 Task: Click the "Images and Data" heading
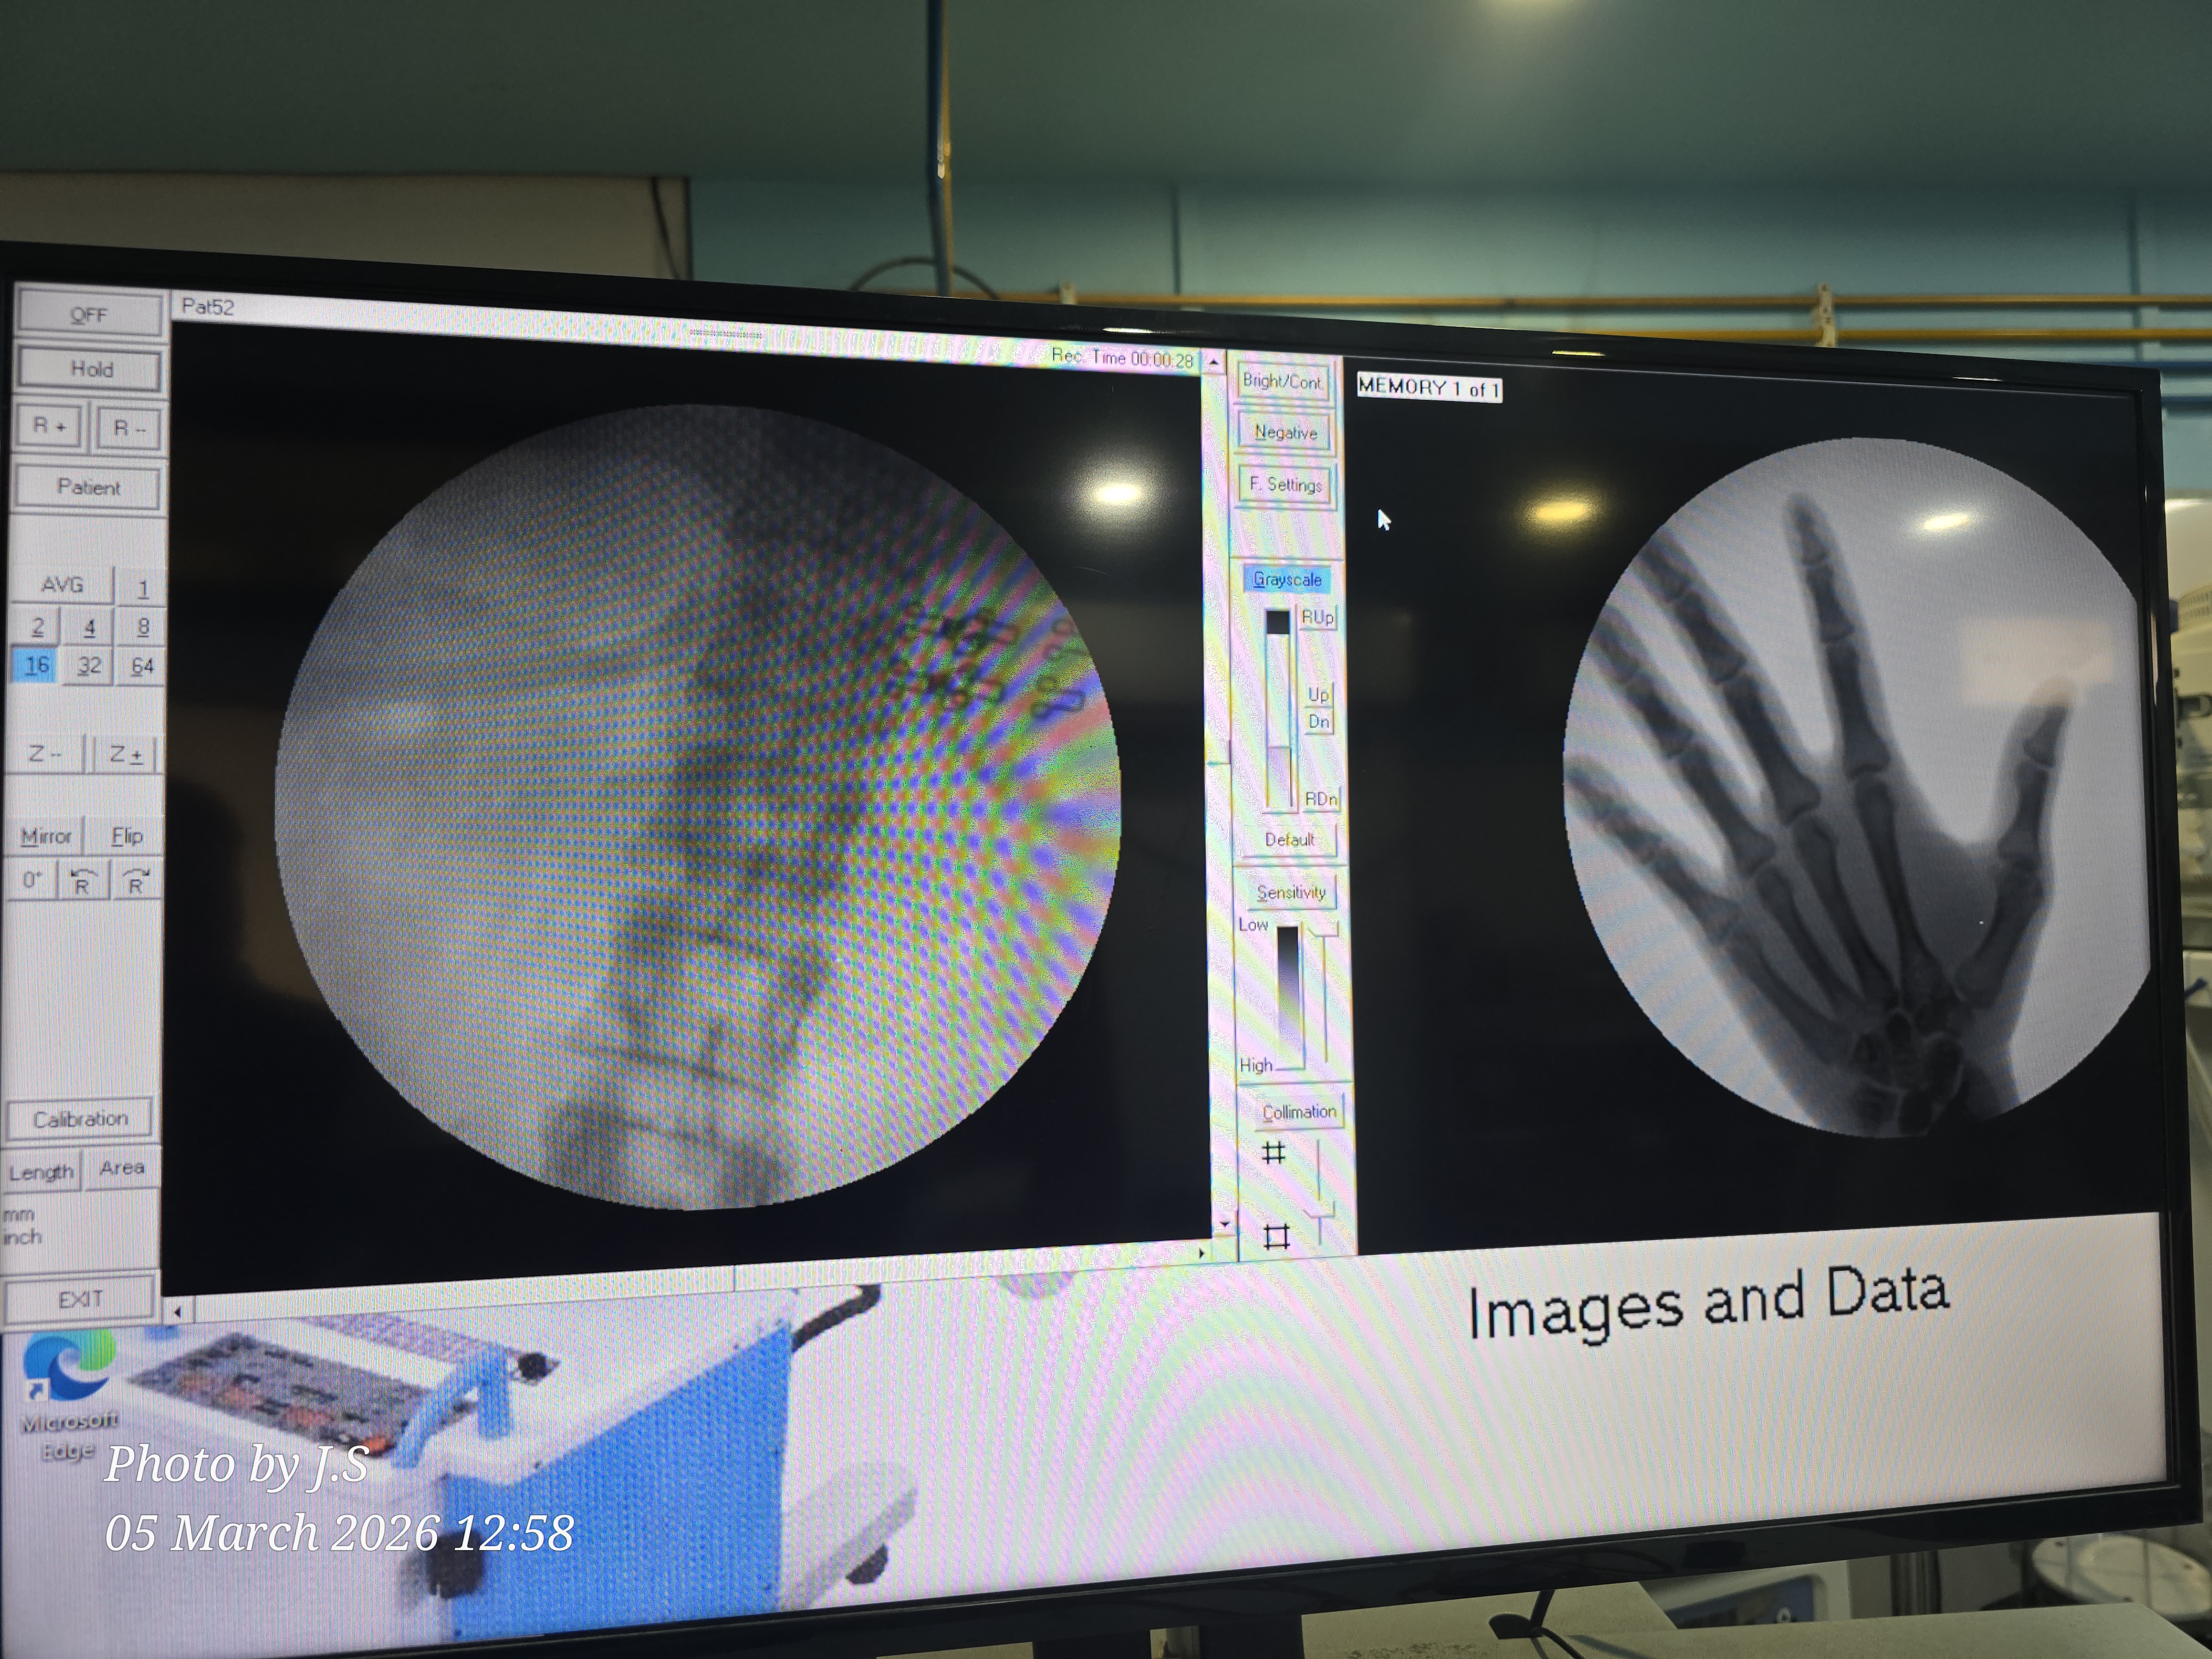point(1708,1301)
